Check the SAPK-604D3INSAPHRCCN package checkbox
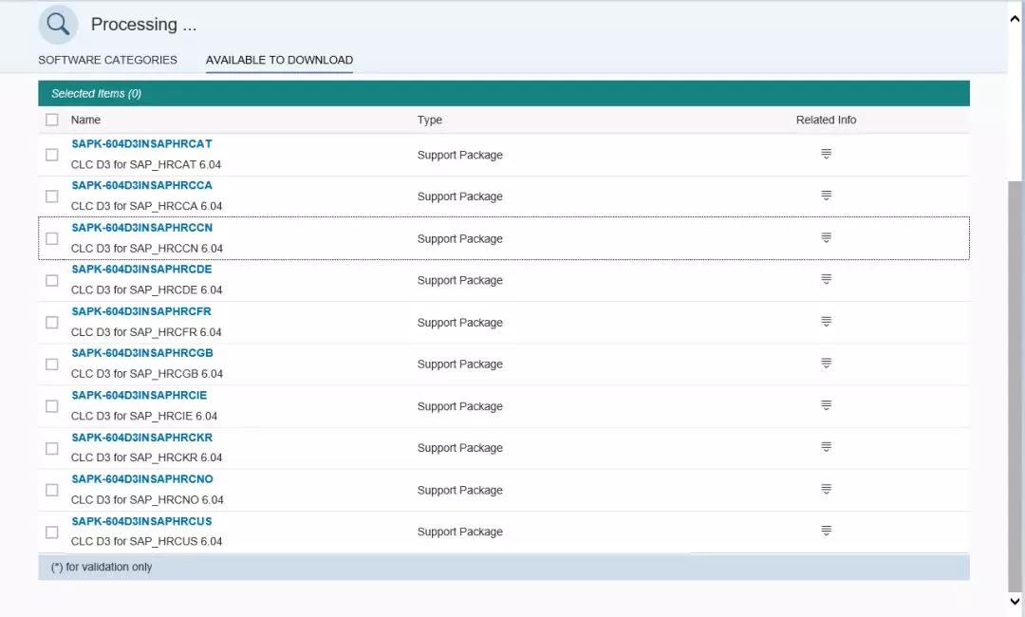This screenshot has width=1025, height=617. click(52, 238)
